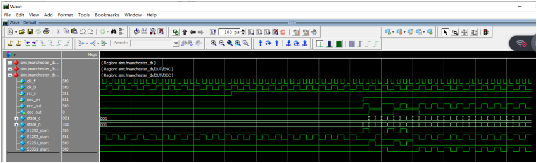The image size is (537, 163).
Task: Toggle the Zoom mode button next to the arrow
Action: point(455,32)
